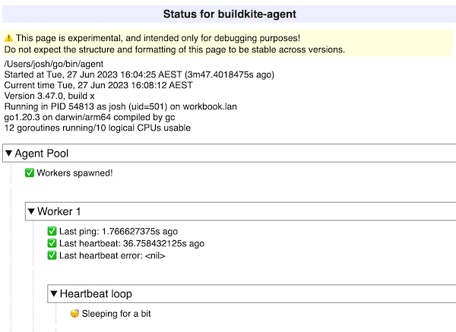This screenshot has width=456, height=332.
Task: Collapse the Worker 1 disclosure triangle
Action: (31, 211)
